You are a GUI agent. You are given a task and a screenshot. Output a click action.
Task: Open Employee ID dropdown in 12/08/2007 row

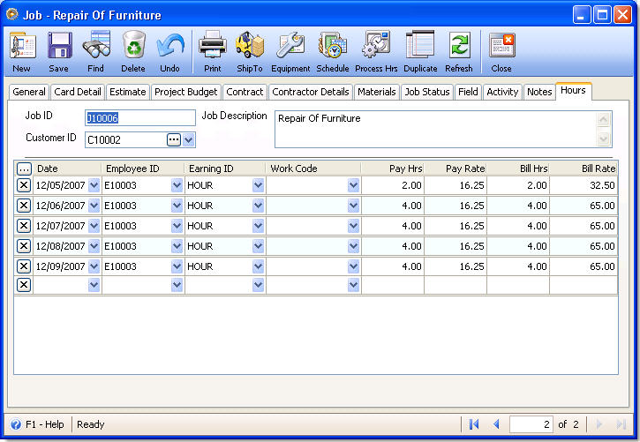(177, 246)
